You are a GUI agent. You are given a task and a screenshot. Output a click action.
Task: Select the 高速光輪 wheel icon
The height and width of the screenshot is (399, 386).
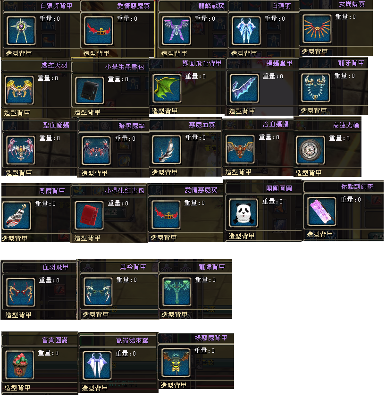tap(310, 150)
